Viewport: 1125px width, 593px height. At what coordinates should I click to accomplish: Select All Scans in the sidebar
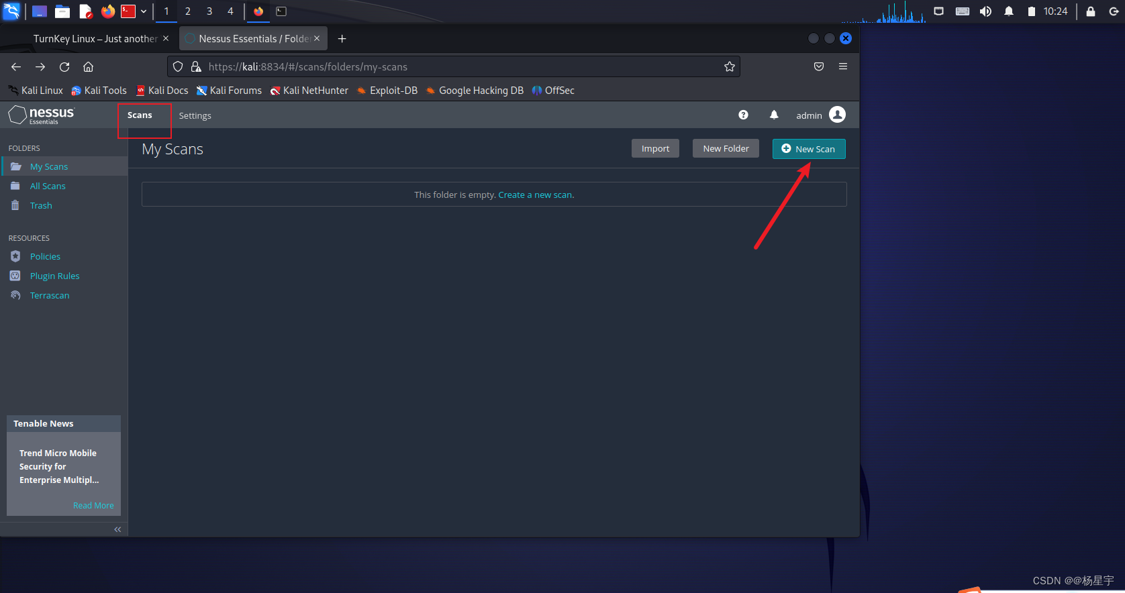(48, 186)
